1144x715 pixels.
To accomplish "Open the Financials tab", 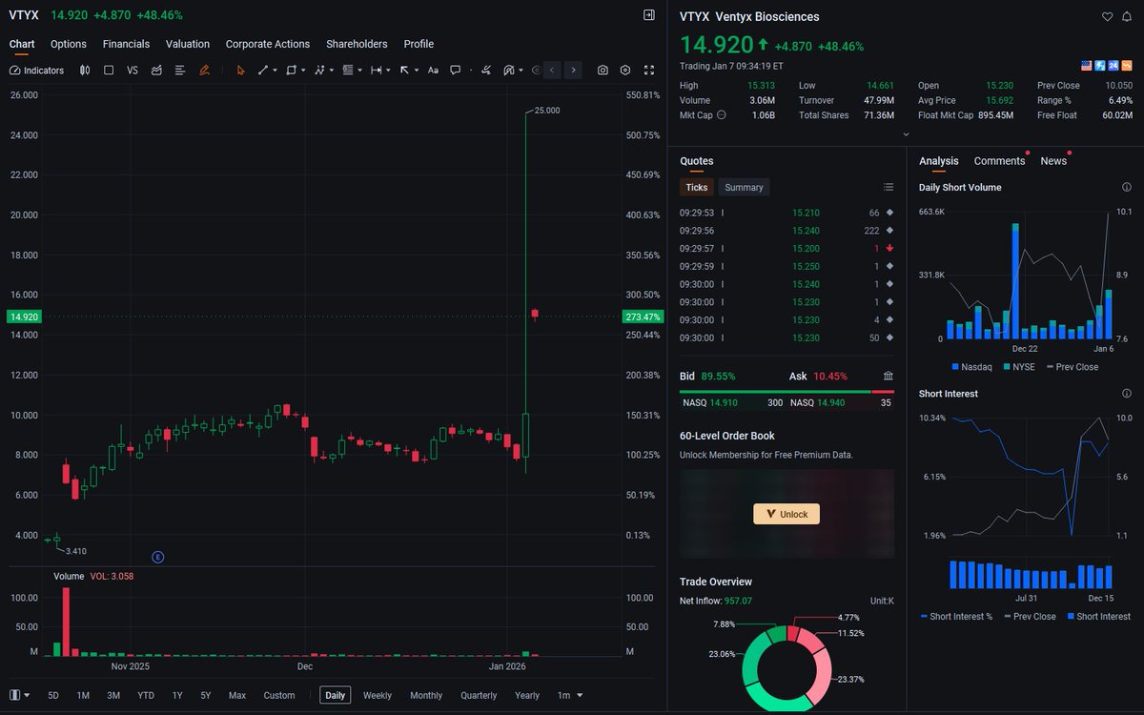I will click(126, 44).
